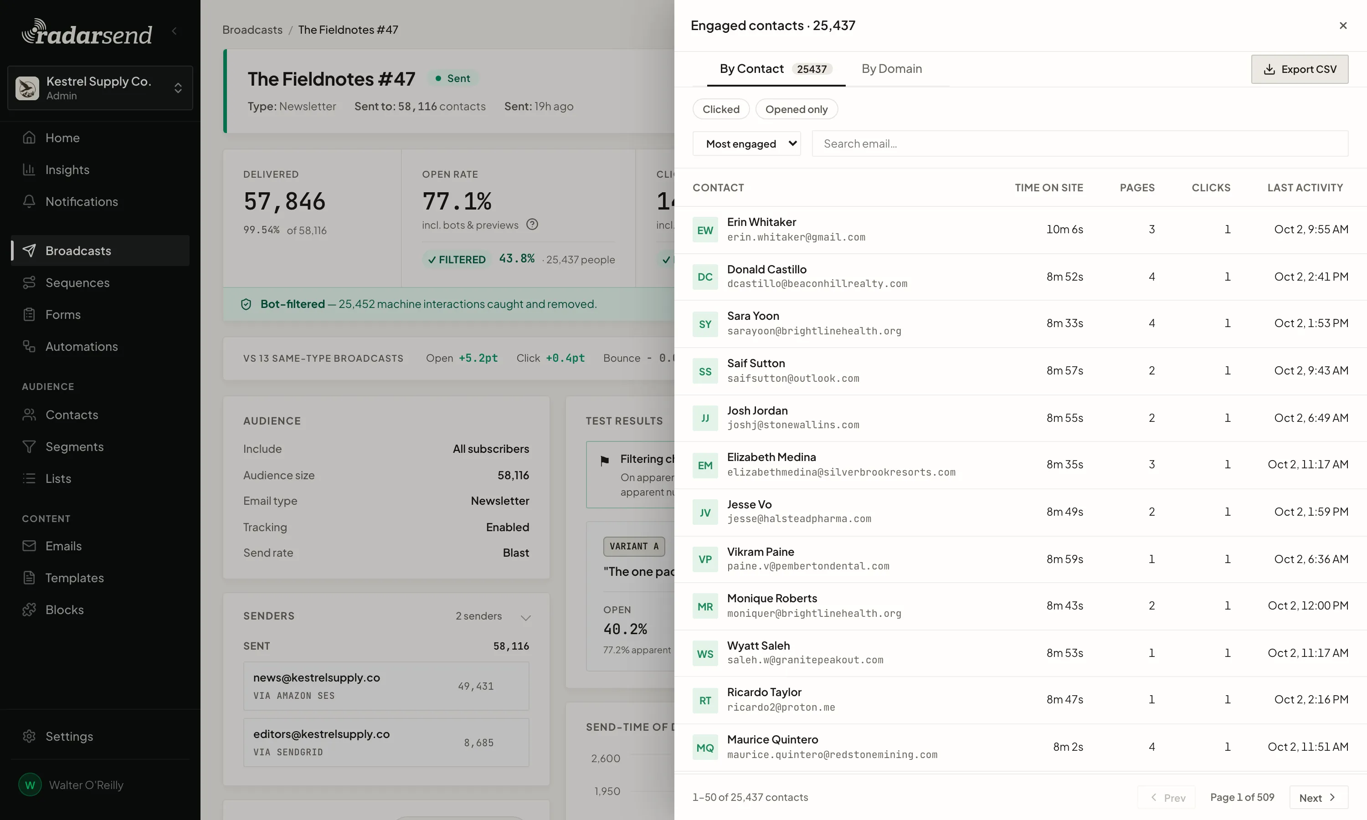
Task: Open Insights from the sidebar
Action: click(x=99, y=169)
